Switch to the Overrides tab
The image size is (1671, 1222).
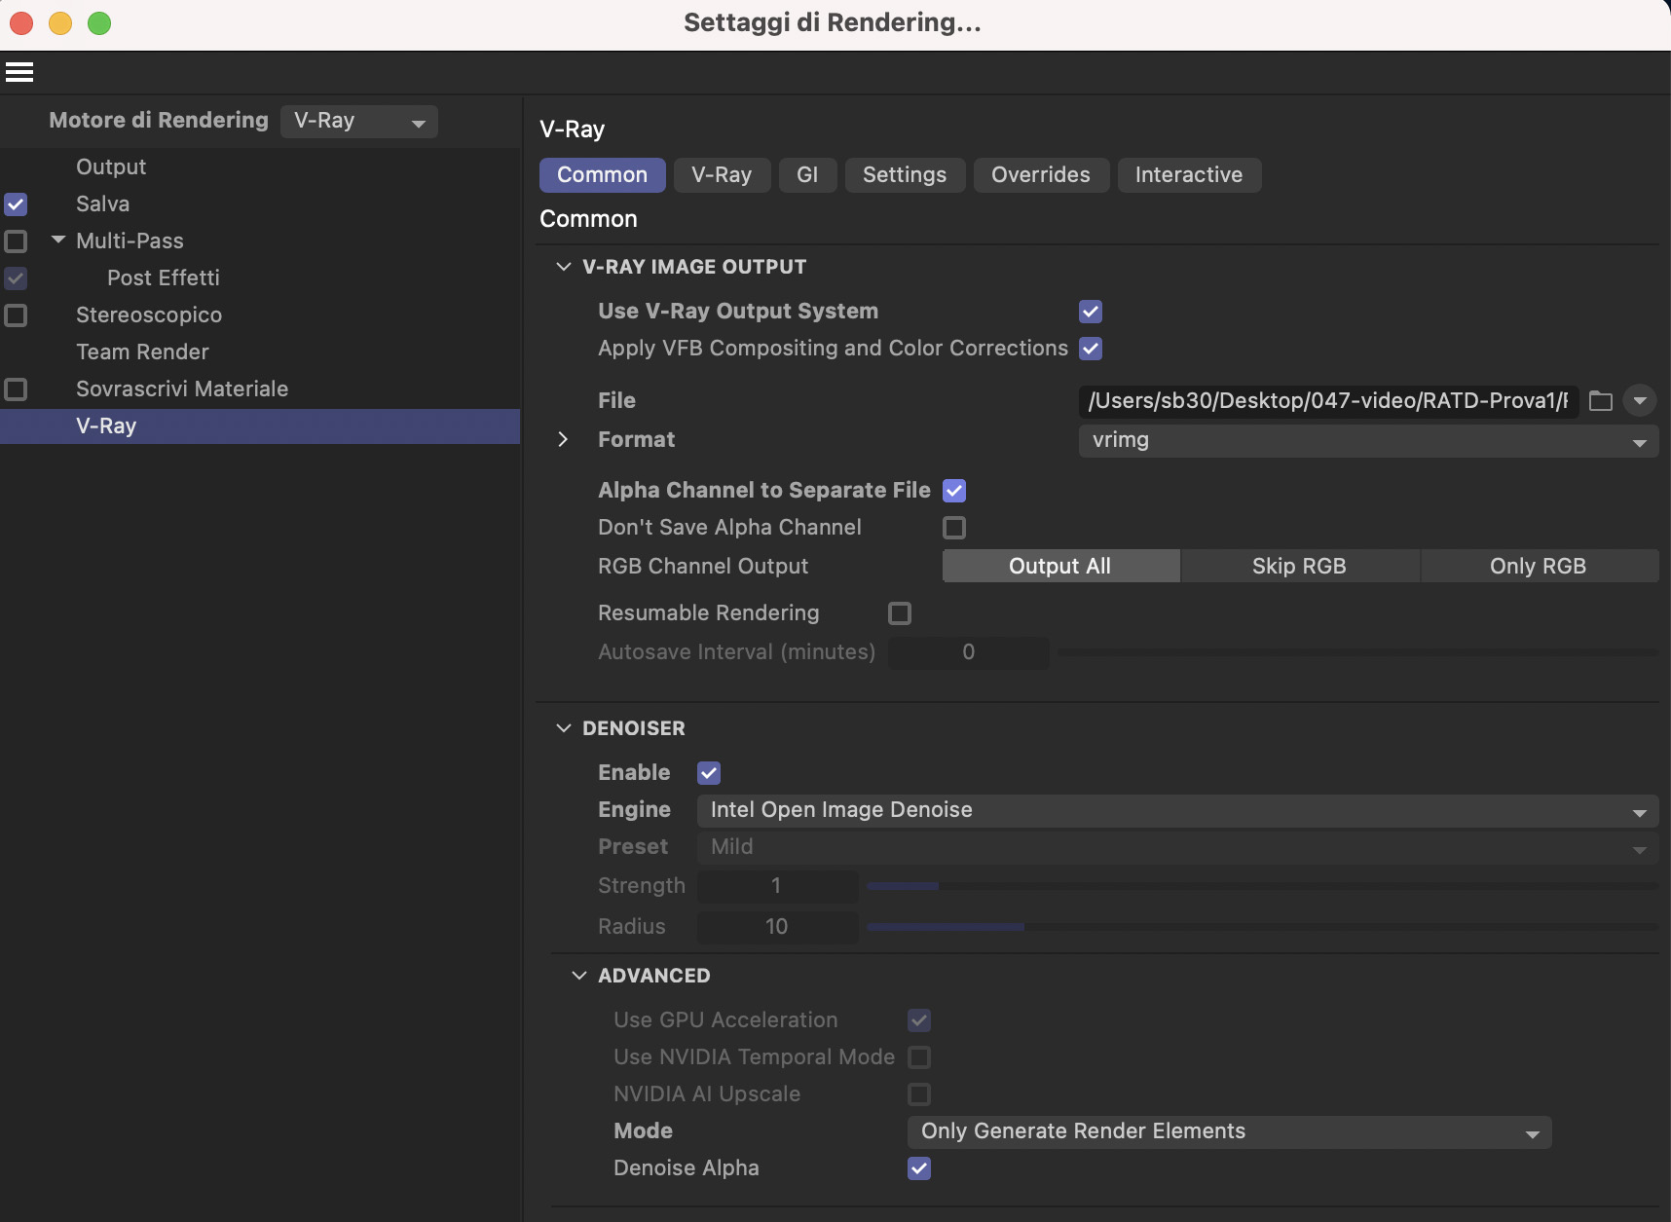[1041, 175]
